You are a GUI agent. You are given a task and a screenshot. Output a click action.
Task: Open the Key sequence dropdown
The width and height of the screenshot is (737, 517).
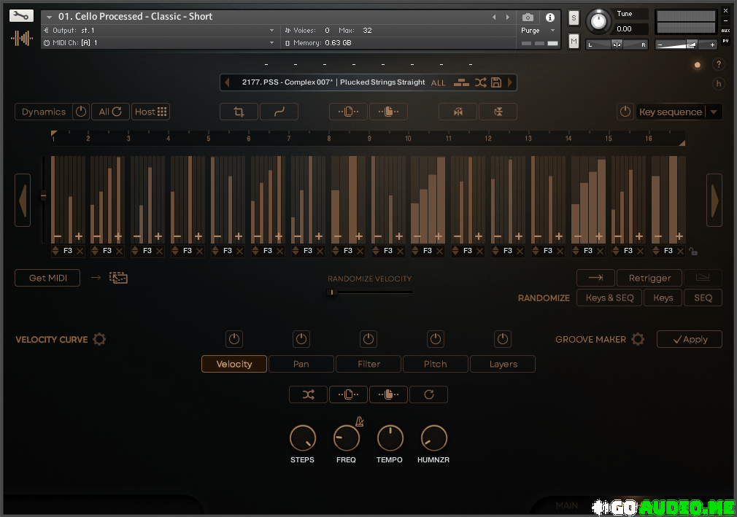coord(714,112)
